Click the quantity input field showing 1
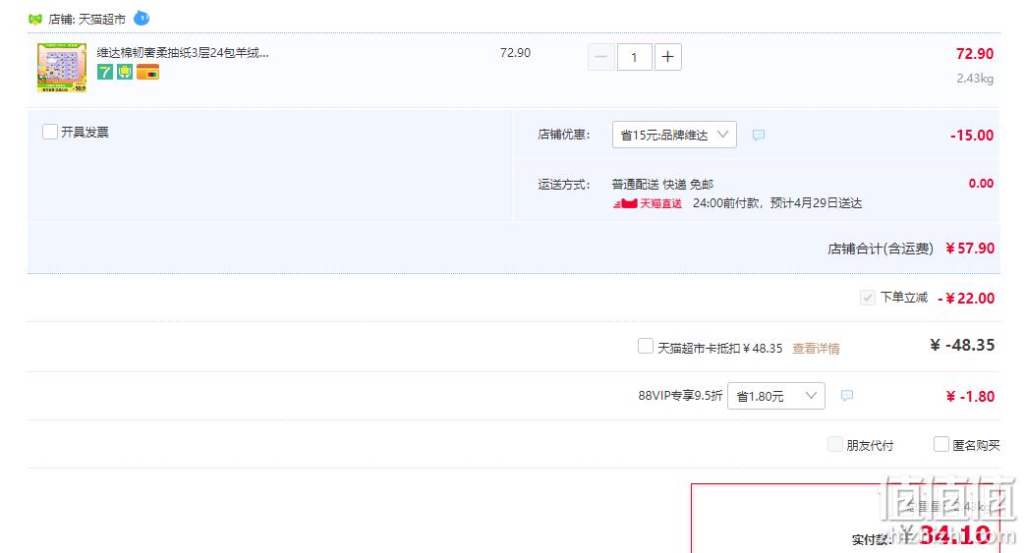1025x553 pixels. coord(634,57)
